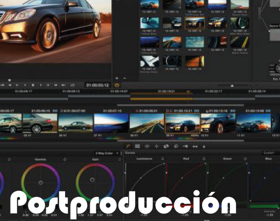Image resolution: width=280 pixels, height=221 pixels.
Task: Adjust the thumbnail zoom slider above timeline
Action: coord(232,86)
